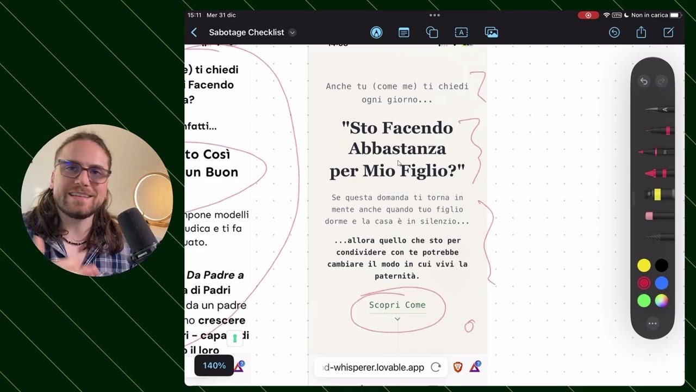Screen dimensions: 696x392
Task: Toggle the drawing pen tool in top toolbar
Action: [x=376, y=33]
